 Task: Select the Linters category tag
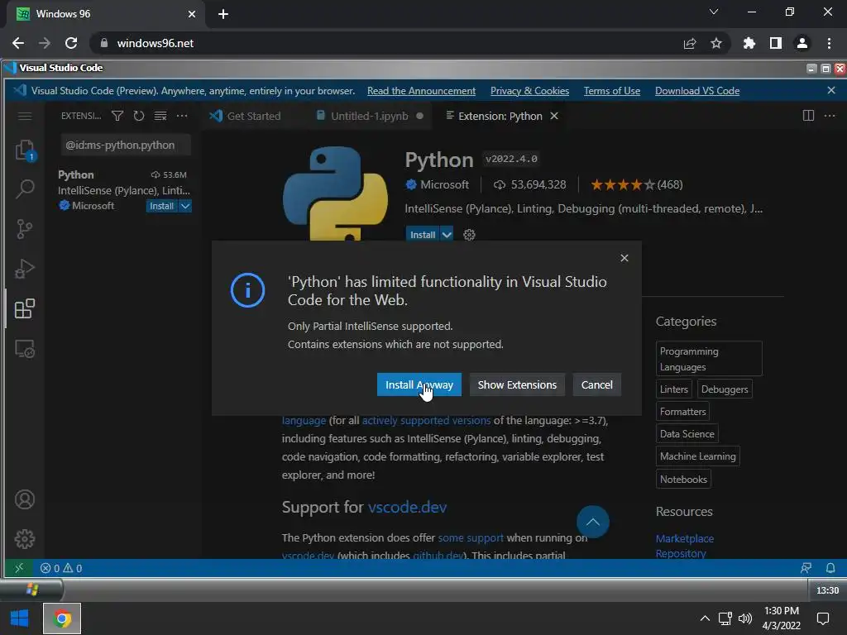click(x=673, y=389)
